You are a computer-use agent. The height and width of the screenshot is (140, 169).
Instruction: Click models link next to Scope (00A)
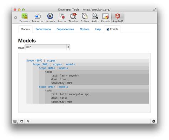[63, 68]
